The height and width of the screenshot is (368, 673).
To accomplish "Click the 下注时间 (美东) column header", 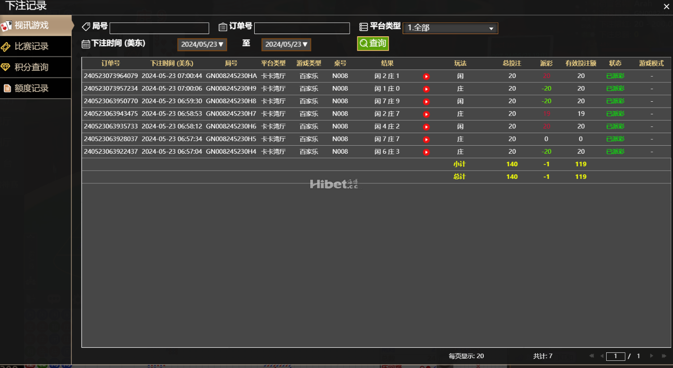I will pyautogui.click(x=172, y=64).
